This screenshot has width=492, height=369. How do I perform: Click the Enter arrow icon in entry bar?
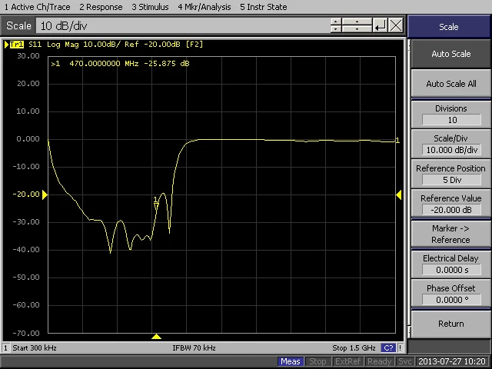(x=380, y=25)
